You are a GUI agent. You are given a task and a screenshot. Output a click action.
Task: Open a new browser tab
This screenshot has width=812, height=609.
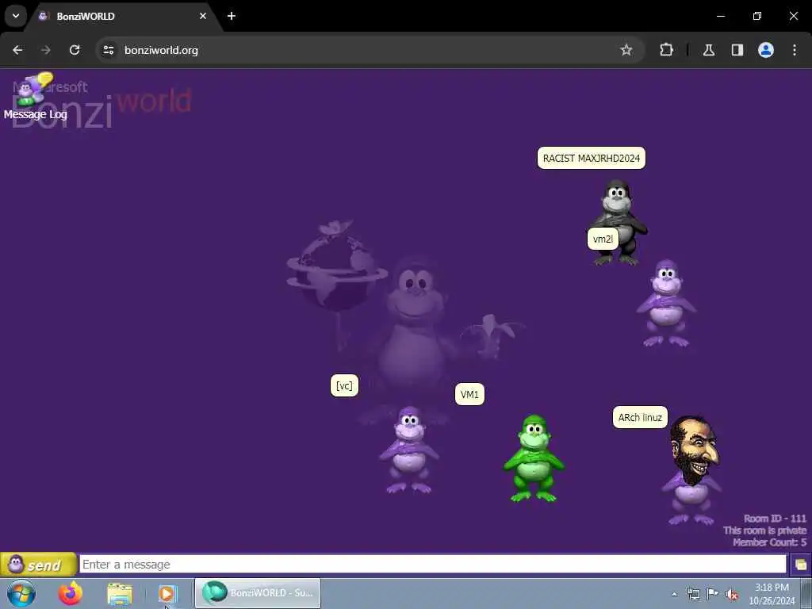click(232, 16)
